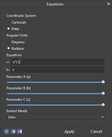Focus the t= equation field

click(x=57, y=70)
